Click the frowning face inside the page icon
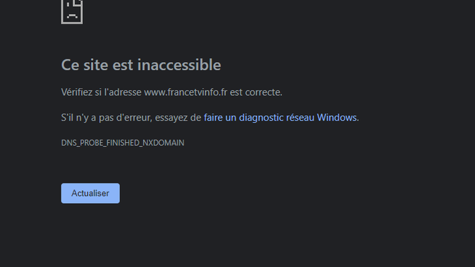This screenshot has height=267, width=475. [72, 15]
